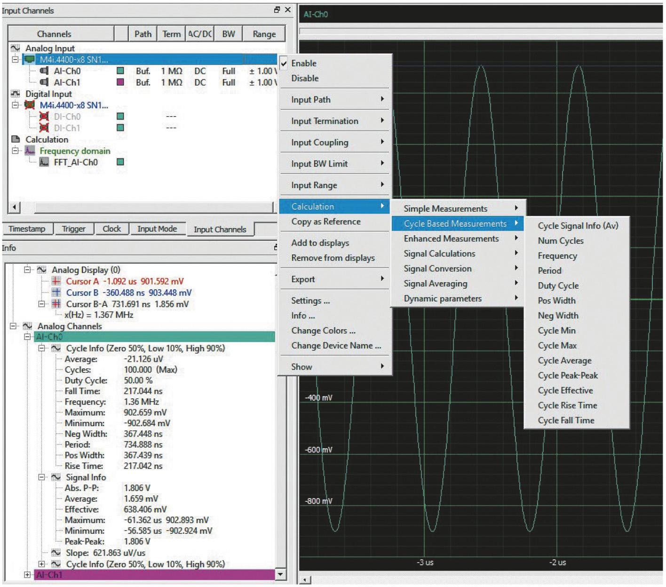The height and width of the screenshot is (587, 666).
Task: Click the Digital Input group icon
Action: click(x=16, y=94)
